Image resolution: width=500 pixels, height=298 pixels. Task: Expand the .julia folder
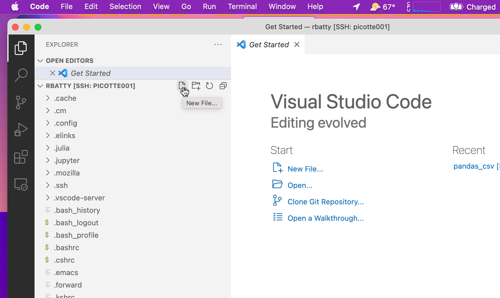[48, 148]
